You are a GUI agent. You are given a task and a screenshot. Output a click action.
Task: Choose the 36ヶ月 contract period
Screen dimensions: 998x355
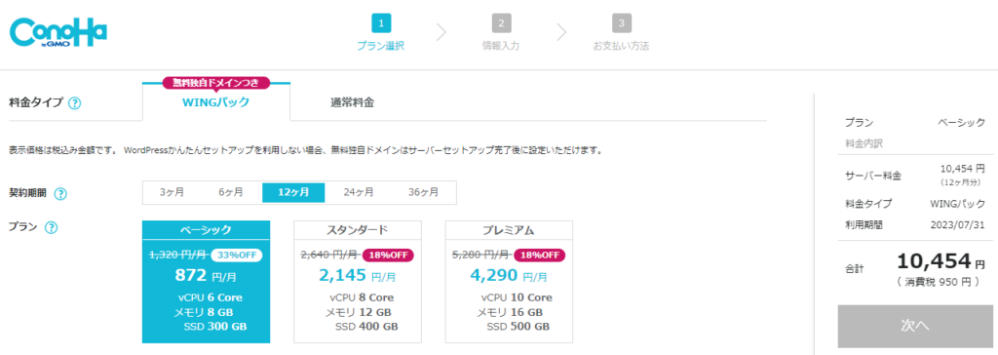(x=423, y=192)
